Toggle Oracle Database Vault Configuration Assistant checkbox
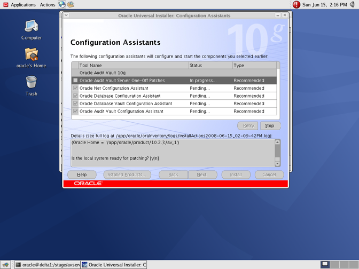Viewport: 359px width, 269px height. click(x=75, y=104)
